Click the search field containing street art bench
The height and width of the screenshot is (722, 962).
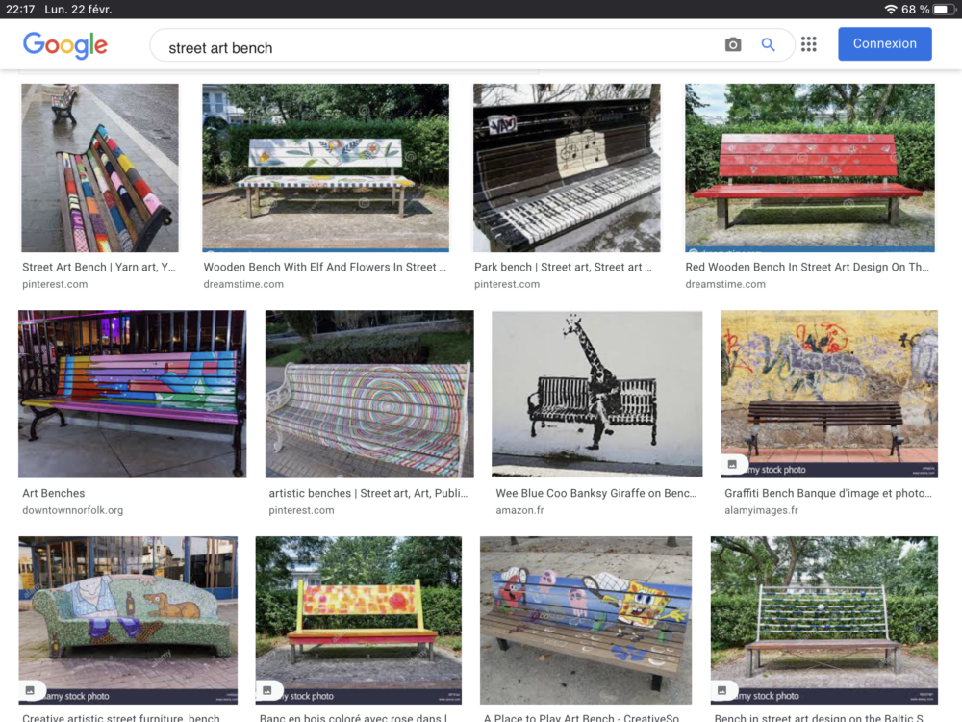[x=436, y=45]
